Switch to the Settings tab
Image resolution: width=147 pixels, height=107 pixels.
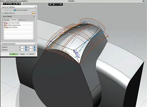pos(14,20)
